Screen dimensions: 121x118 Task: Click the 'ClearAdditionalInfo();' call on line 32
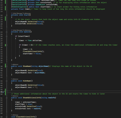34,51
